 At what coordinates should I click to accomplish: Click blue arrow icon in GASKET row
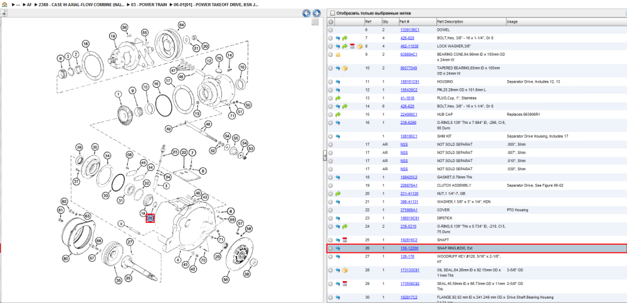click(x=337, y=177)
